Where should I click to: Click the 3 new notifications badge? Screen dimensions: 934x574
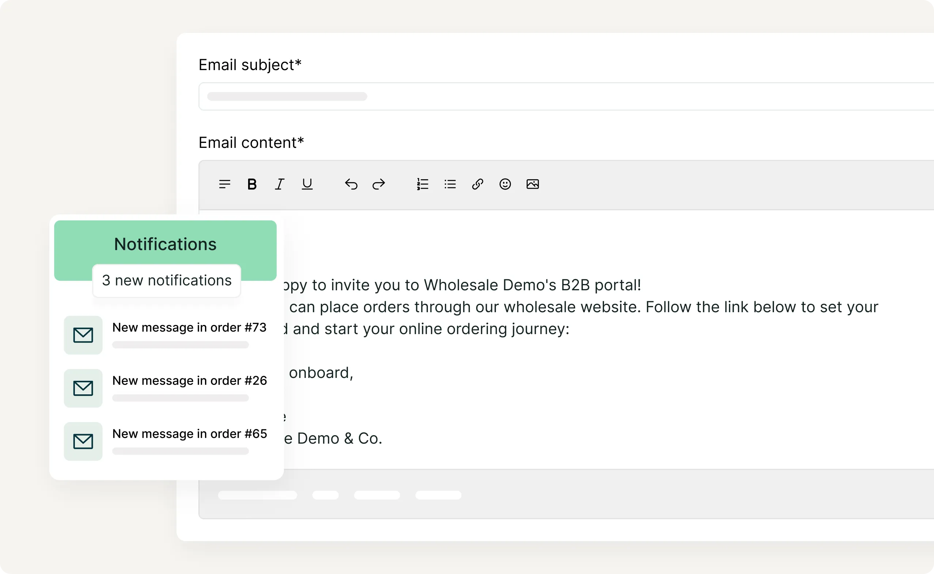[x=166, y=280]
